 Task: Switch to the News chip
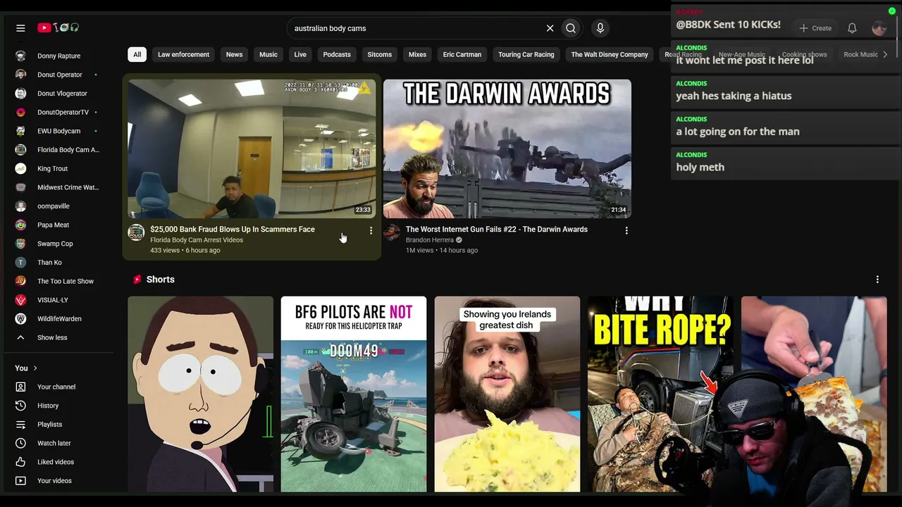(x=234, y=54)
